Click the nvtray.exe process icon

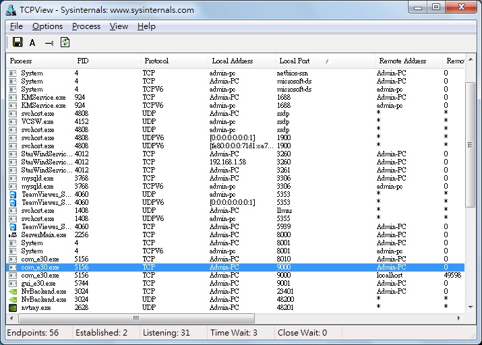13,307
